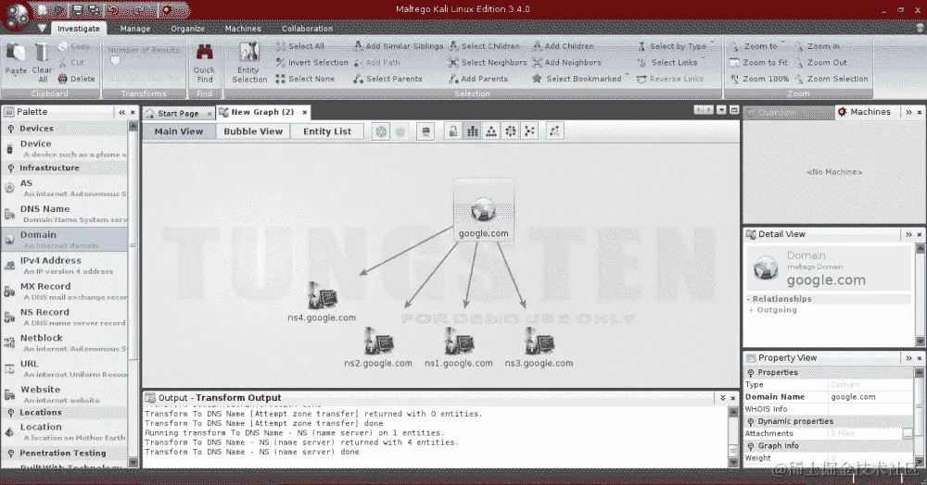
Task: Click New graph icon in the quick toolbar
Action: point(43,10)
